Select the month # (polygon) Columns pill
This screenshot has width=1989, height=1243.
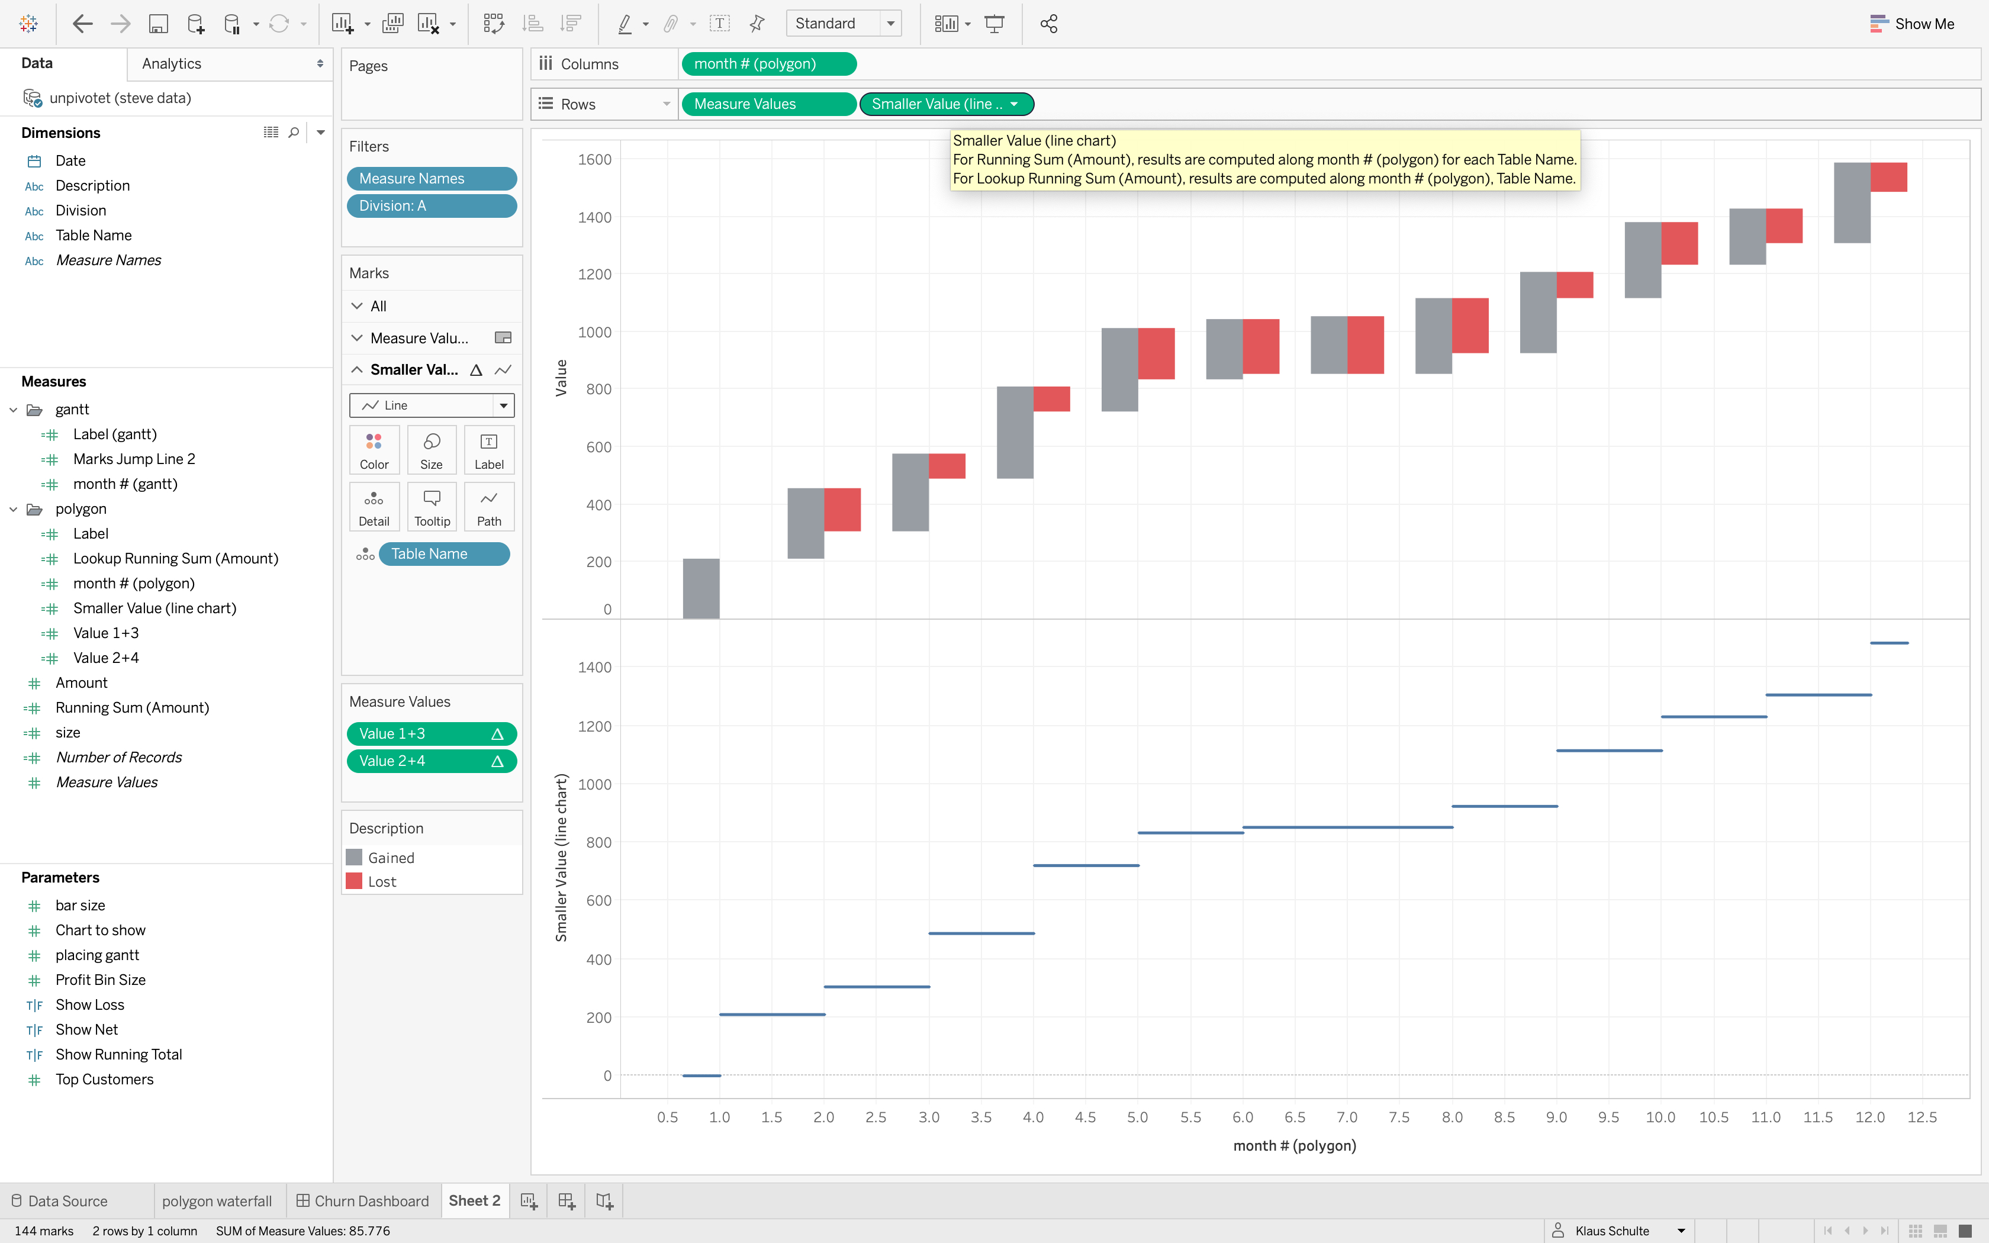pyautogui.click(x=770, y=64)
